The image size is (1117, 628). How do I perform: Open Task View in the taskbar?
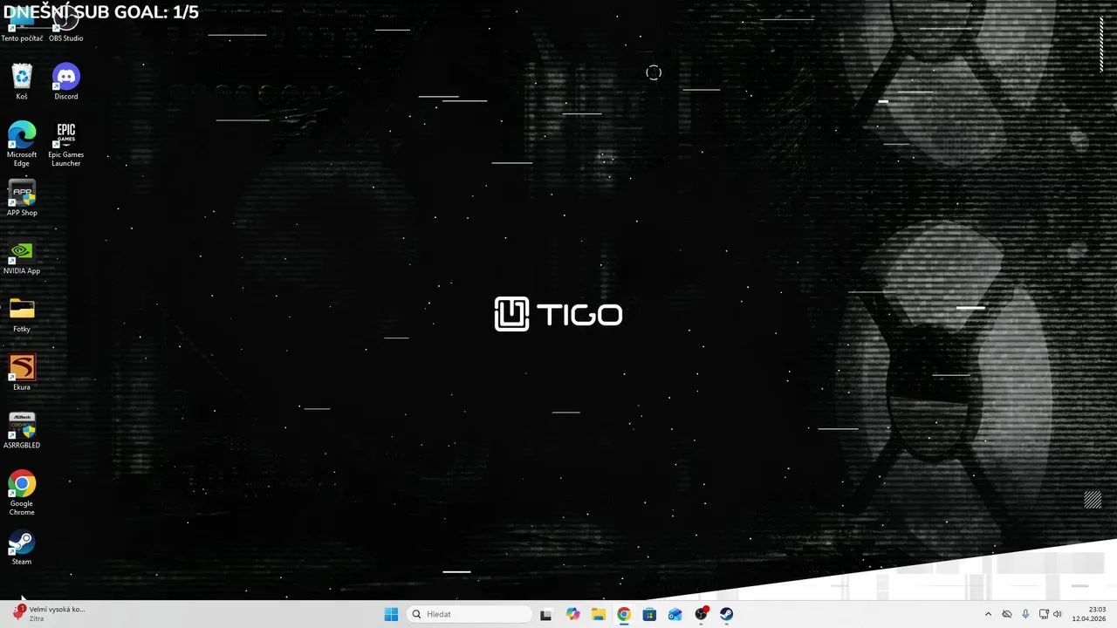[546, 614]
